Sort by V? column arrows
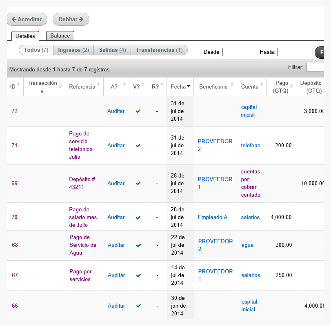 pos(143,84)
